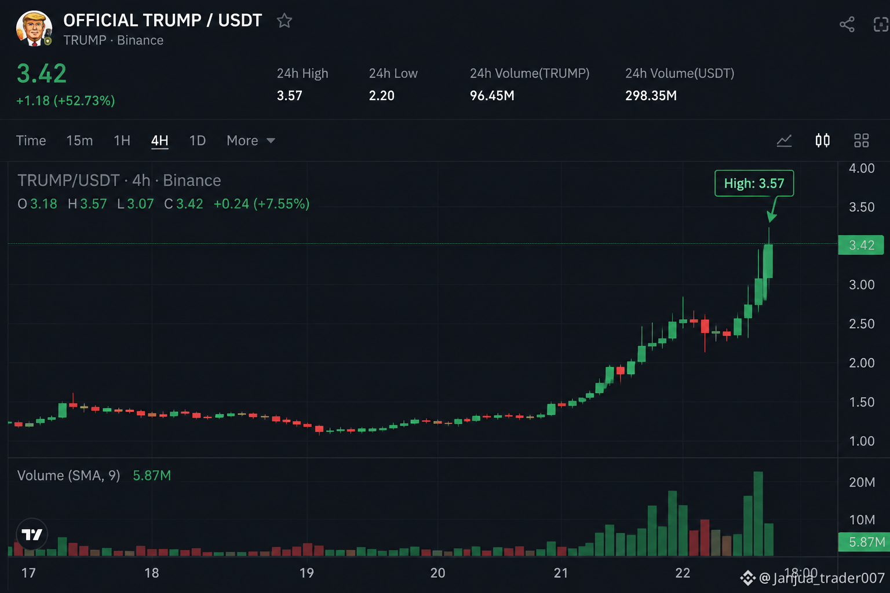This screenshot has height=593, width=890.
Task: Select the 4H timeframe
Action: pyautogui.click(x=160, y=141)
